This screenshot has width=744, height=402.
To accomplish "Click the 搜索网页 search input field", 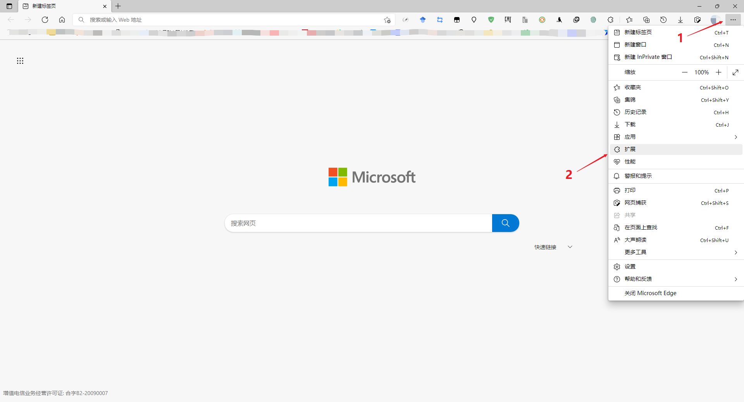I will click(x=358, y=223).
